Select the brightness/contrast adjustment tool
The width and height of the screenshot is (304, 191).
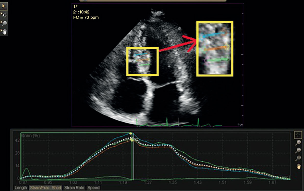pyautogui.click(x=4, y=14)
